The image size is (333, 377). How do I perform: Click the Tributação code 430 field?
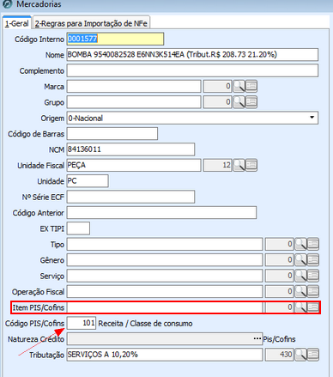(280, 355)
